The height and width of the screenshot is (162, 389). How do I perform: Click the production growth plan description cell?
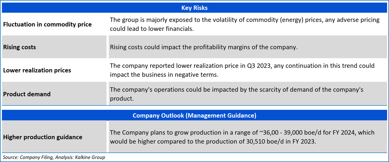click(x=242, y=137)
